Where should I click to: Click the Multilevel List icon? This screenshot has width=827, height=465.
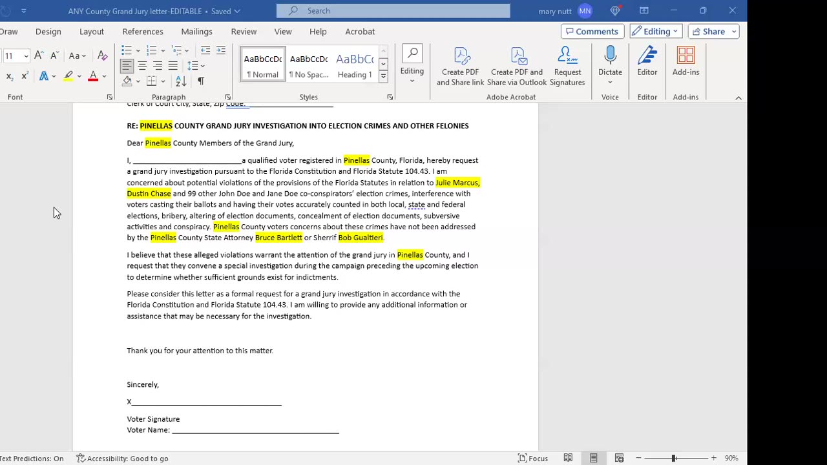(176, 50)
